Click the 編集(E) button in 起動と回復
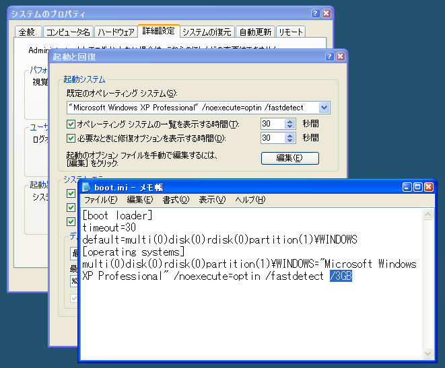The height and width of the screenshot is (368, 445). (x=289, y=158)
